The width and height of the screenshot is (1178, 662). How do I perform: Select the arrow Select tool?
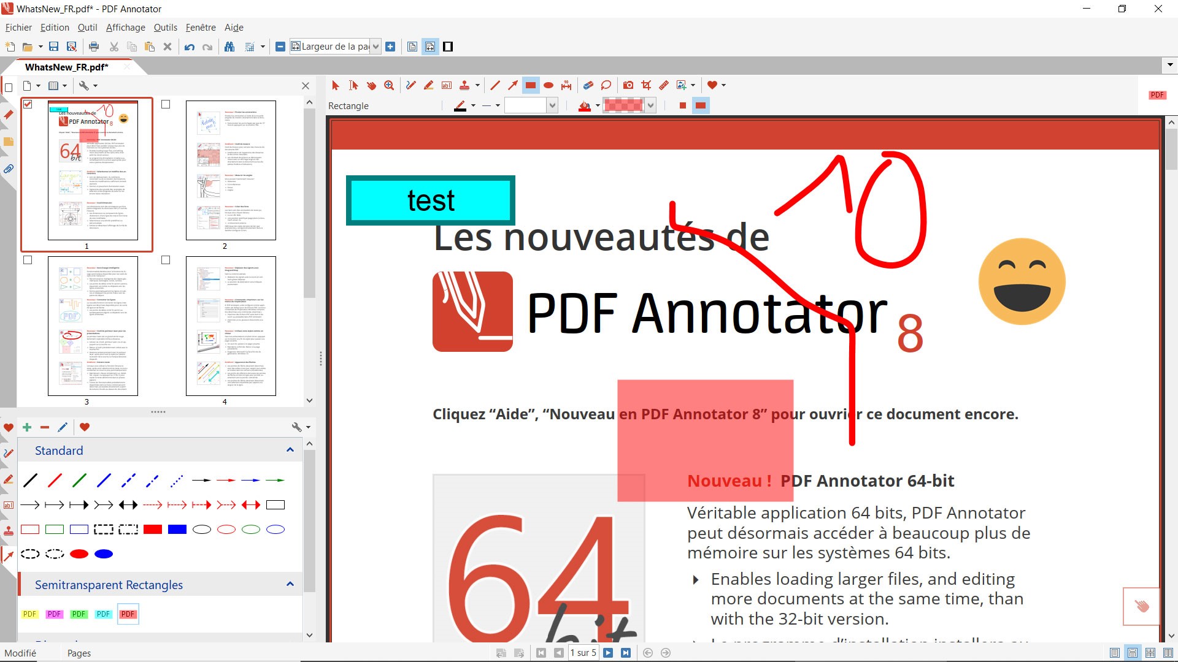[335, 85]
